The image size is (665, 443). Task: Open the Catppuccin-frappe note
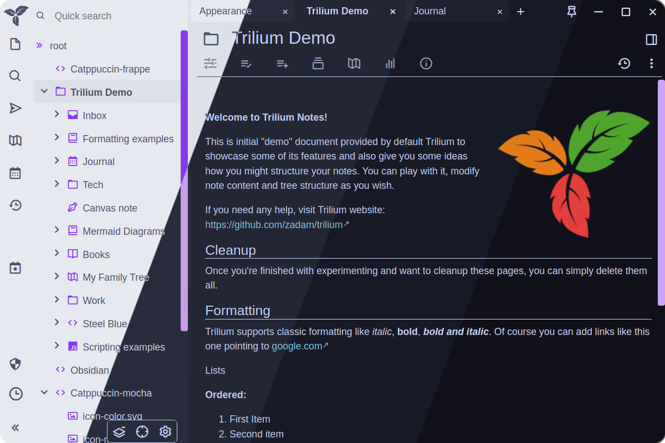click(x=110, y=69)
